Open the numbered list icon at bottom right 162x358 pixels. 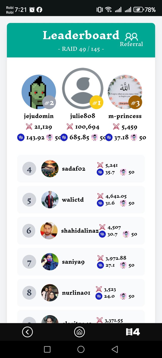(133, 332)
